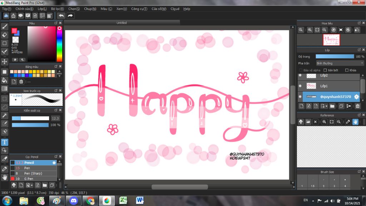
Task: Open the Chỉnh sửa(E) menu
Action: click(24, 9)
